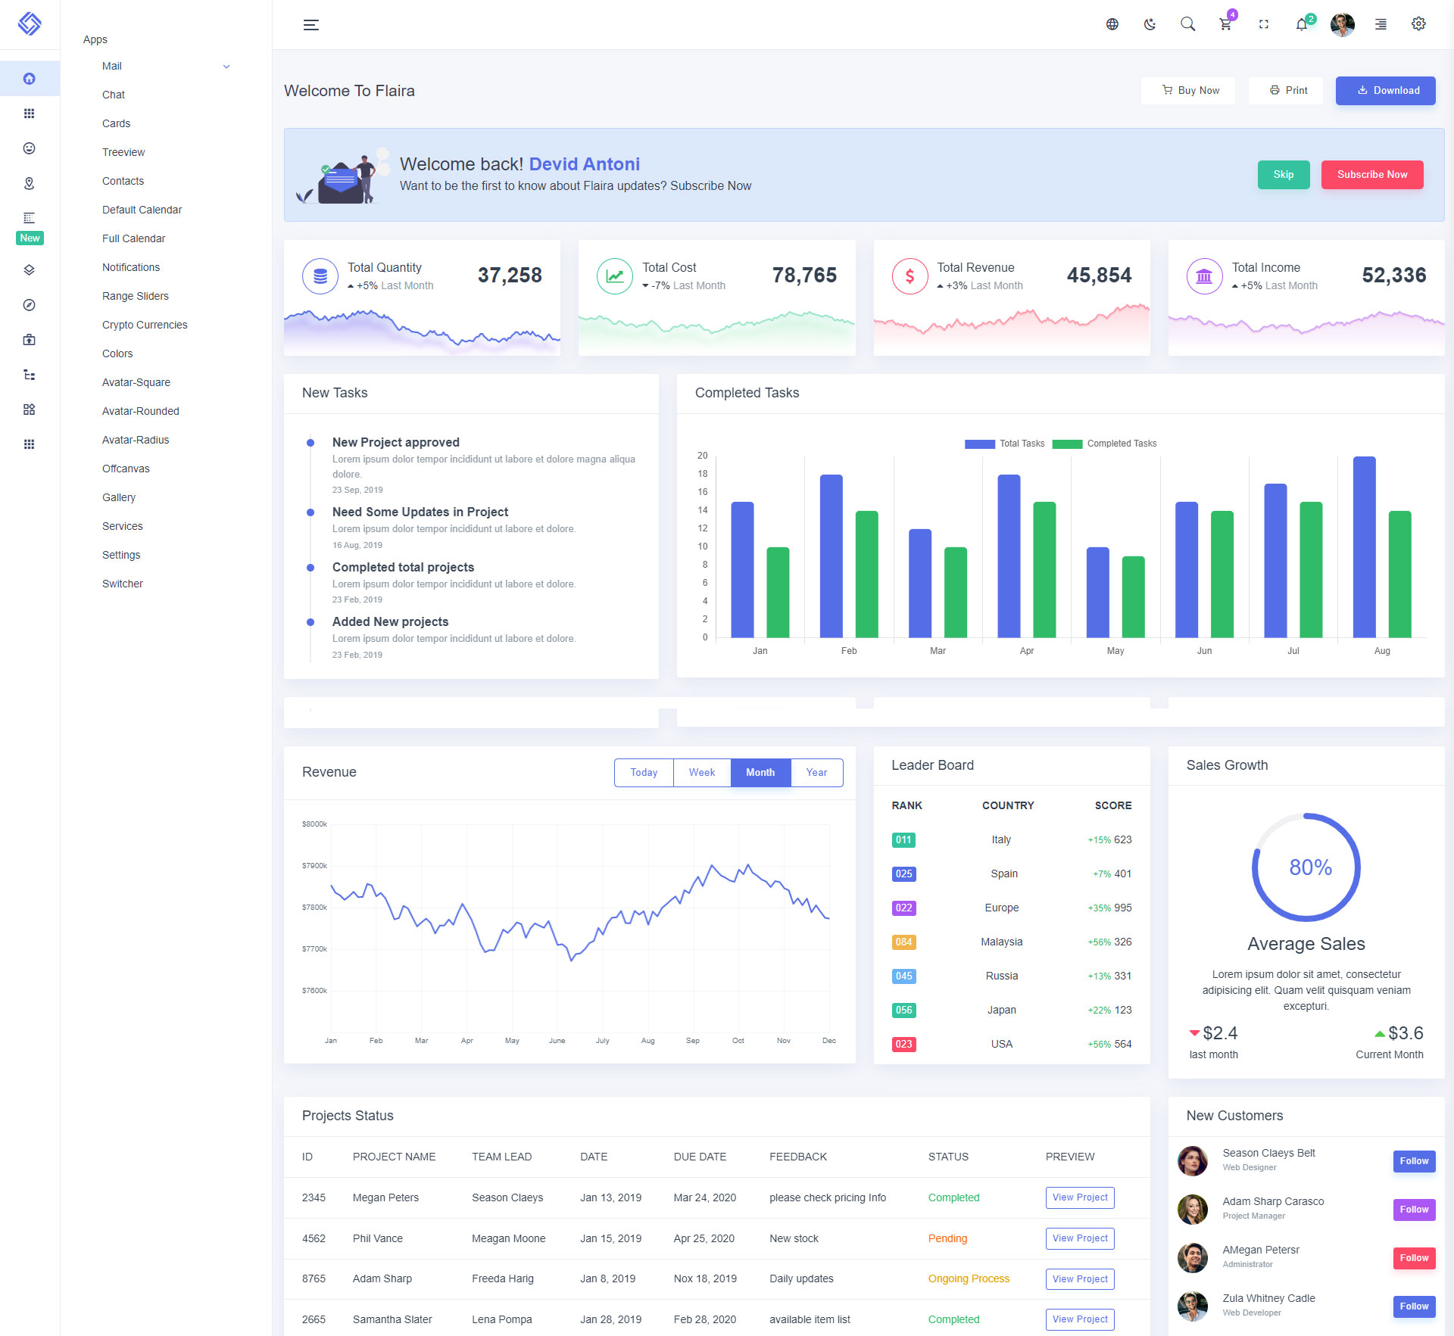Screen dimensions: 1454x1336
Task: Expand the Mail submenu chevron
Action: click(x=226, y=67)
